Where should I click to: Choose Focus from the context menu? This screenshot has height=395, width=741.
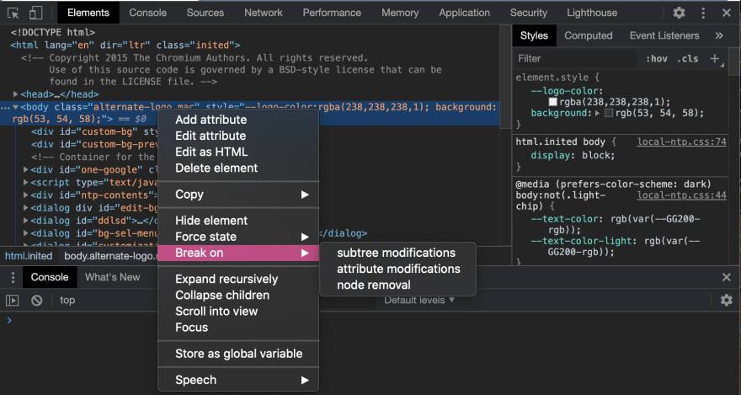238,328
